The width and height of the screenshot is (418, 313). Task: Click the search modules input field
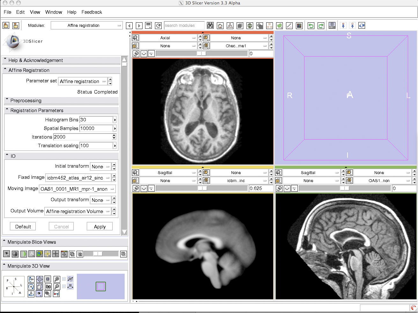click(x=184, y=26)
